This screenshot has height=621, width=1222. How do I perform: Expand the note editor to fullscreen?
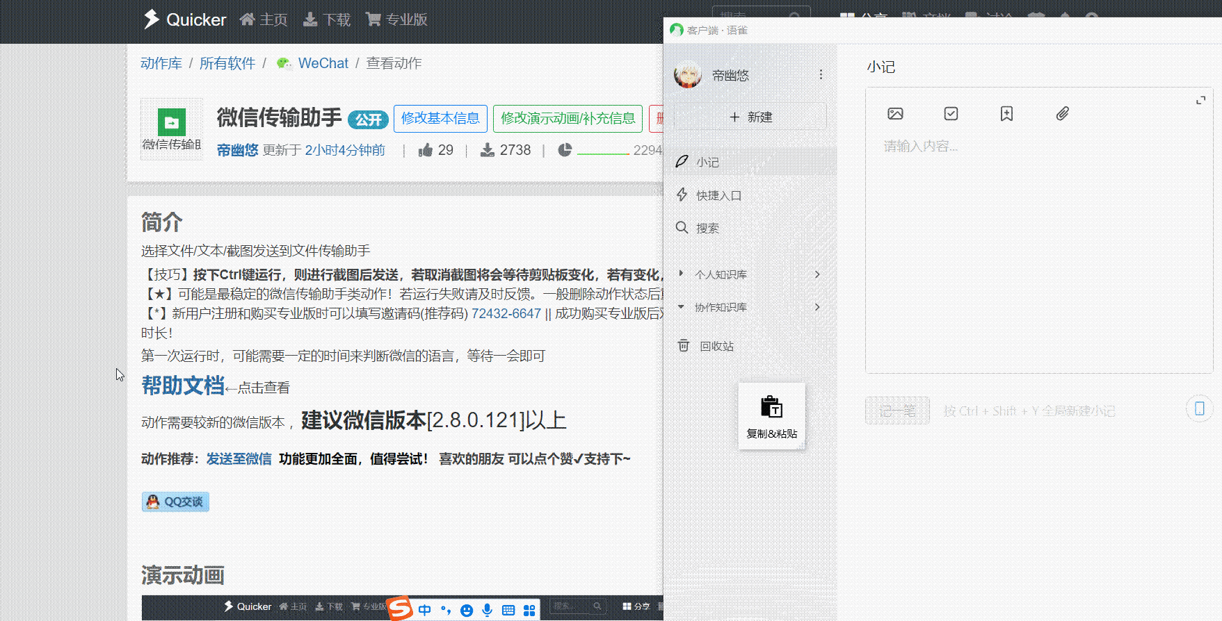pyautogui.click(x=1200, y=101)
